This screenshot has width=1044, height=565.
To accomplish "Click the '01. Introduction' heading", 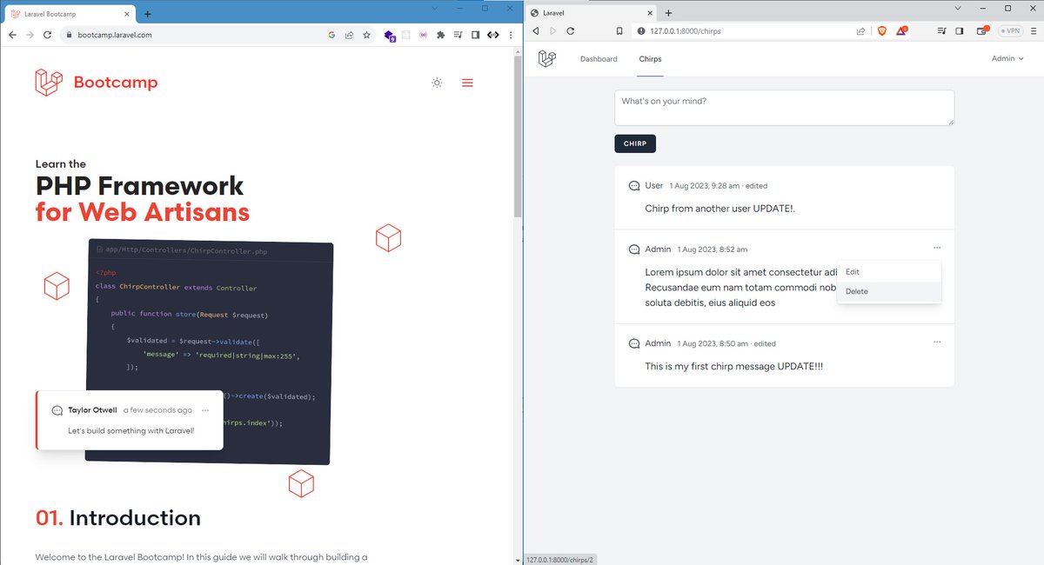I will point(118,518).
